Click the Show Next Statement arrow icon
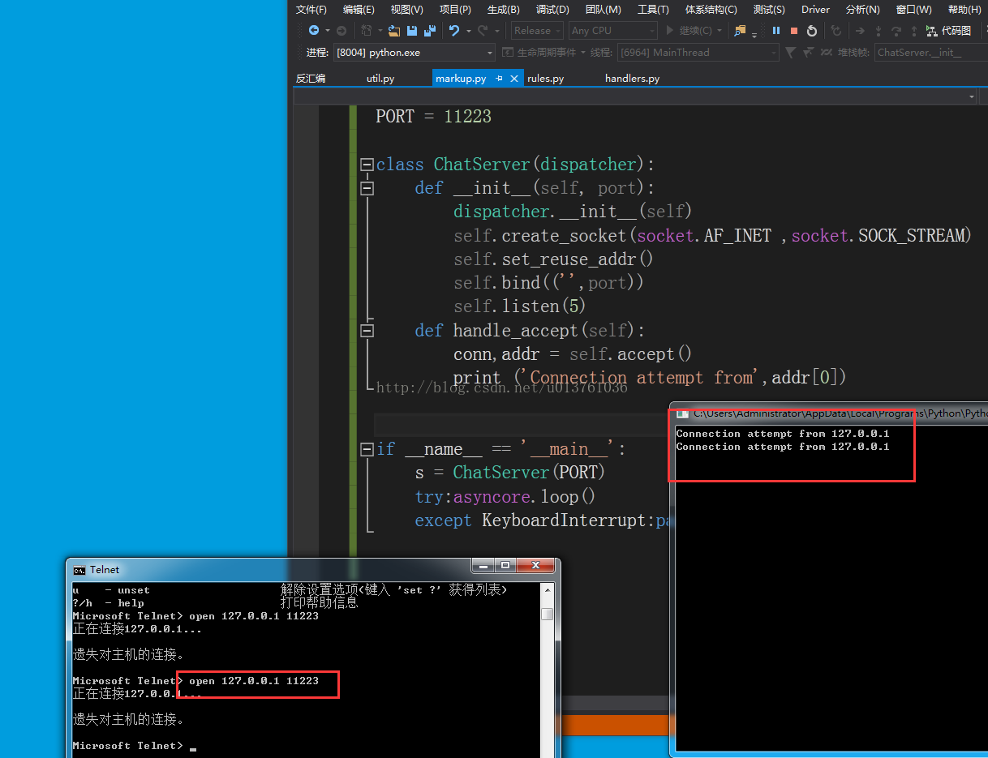This screenshot has width=988, height=758. 860,31
